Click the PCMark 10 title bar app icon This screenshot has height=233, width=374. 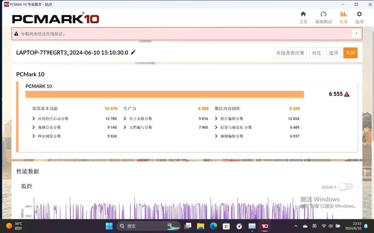(x=6, y=4)
